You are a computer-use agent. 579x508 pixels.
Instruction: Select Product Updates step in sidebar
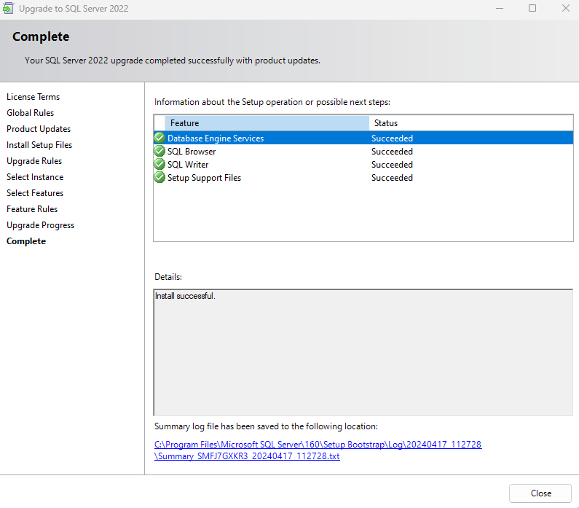pos(39,129)
